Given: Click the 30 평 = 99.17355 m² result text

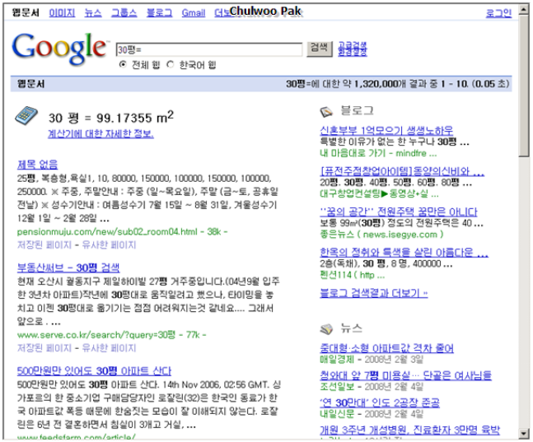Looking at the screenshot, I should coord(111,117).
